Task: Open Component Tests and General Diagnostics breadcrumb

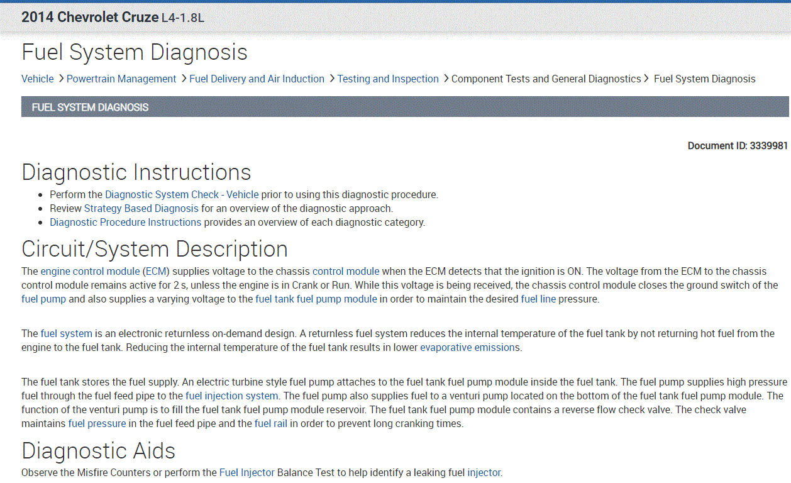Action: click(546, 79)
